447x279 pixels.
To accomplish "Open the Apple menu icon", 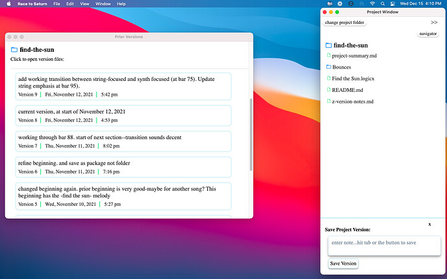I will 8,4.
